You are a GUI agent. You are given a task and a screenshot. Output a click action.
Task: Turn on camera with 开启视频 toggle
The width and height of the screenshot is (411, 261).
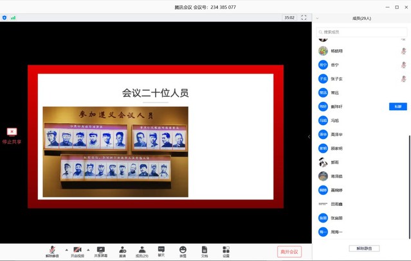tap(77, 249)
